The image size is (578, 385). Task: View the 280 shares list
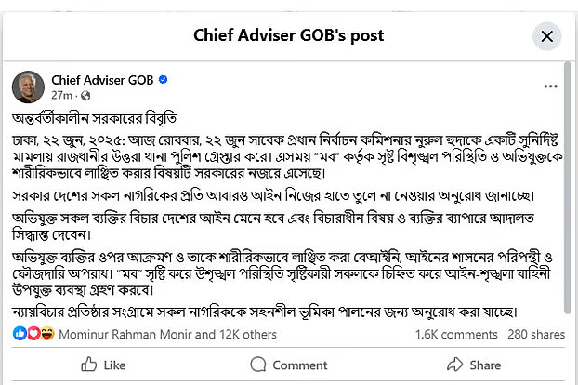click(536, 334)
